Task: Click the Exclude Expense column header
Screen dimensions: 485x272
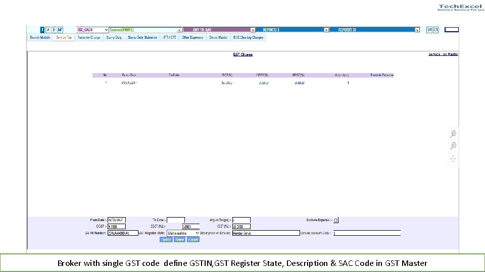Action: click(x=382, y=75)
